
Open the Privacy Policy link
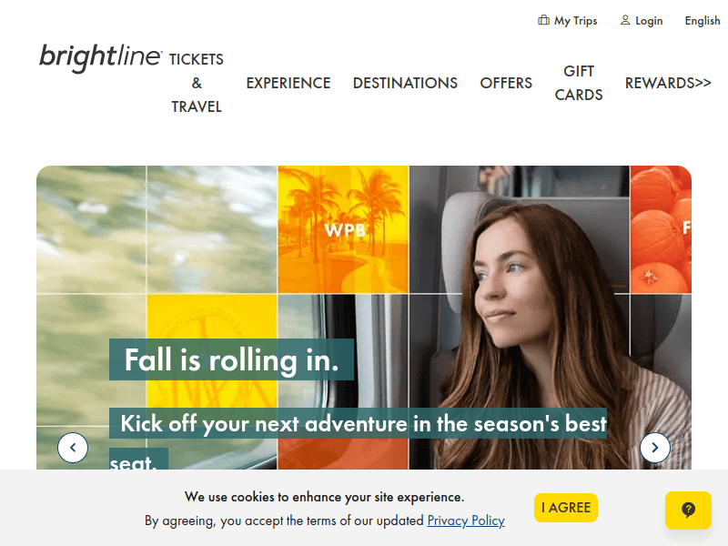click(x=466, y=521)
